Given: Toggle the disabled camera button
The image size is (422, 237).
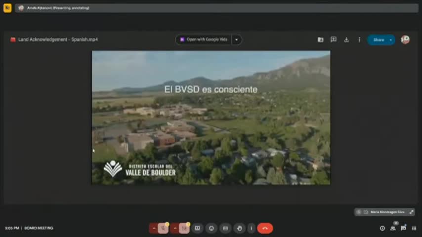Looking at the screenshot, I should [x=184, y=228].
